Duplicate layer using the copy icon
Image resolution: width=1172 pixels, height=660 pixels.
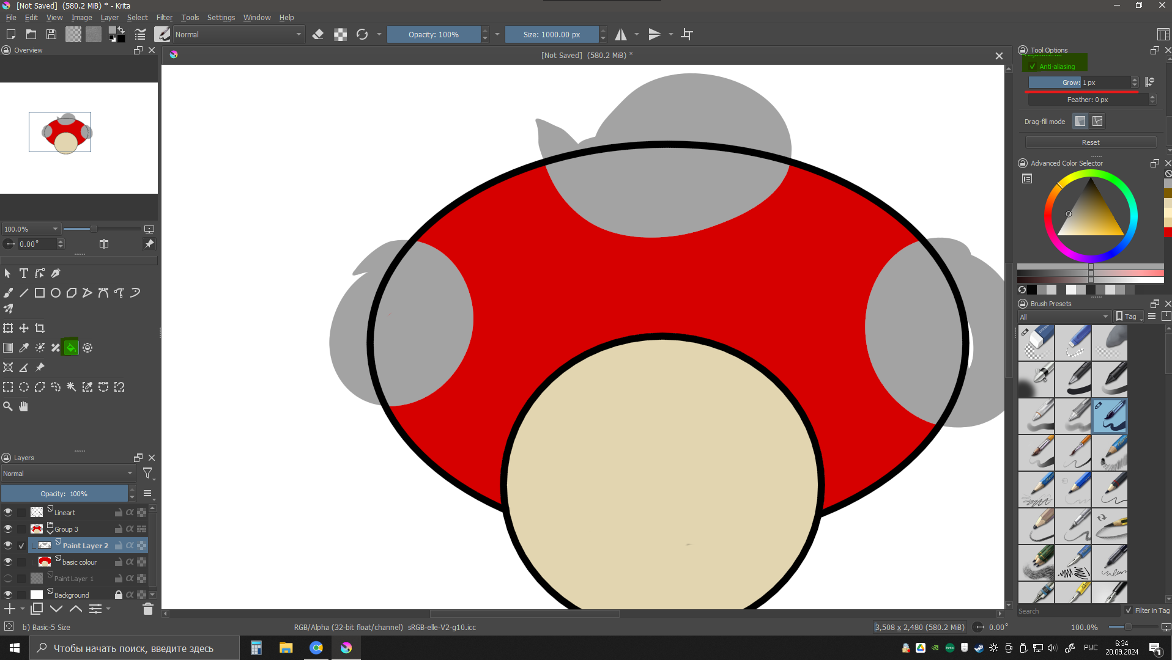coord(37,609)
